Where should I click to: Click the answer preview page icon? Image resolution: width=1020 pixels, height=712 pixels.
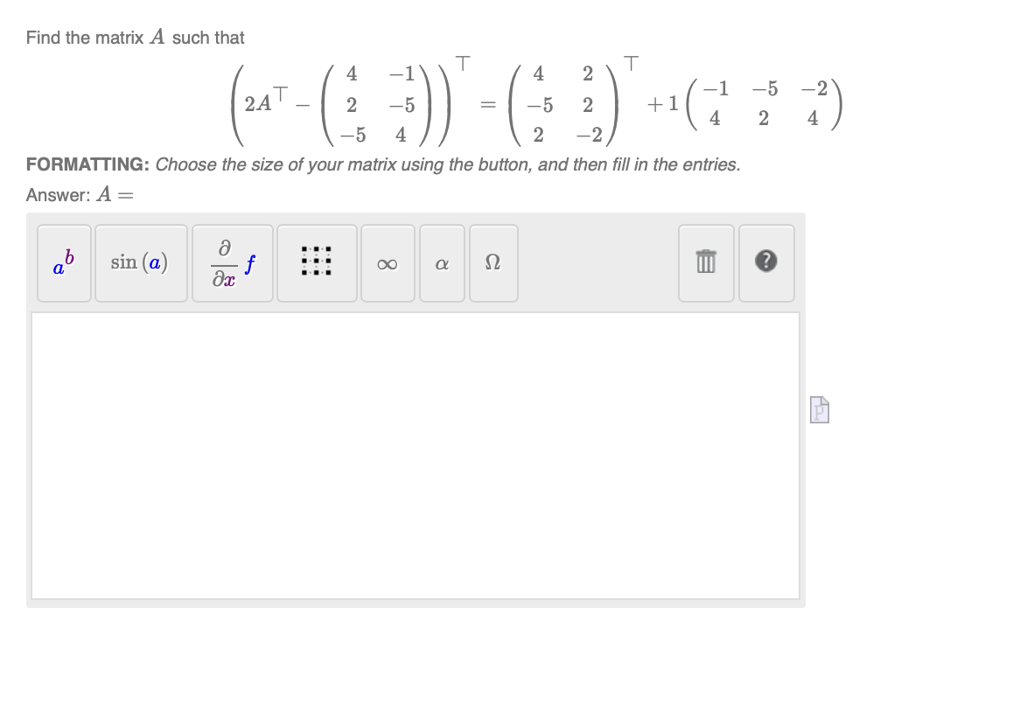click(x=820, y=409)
